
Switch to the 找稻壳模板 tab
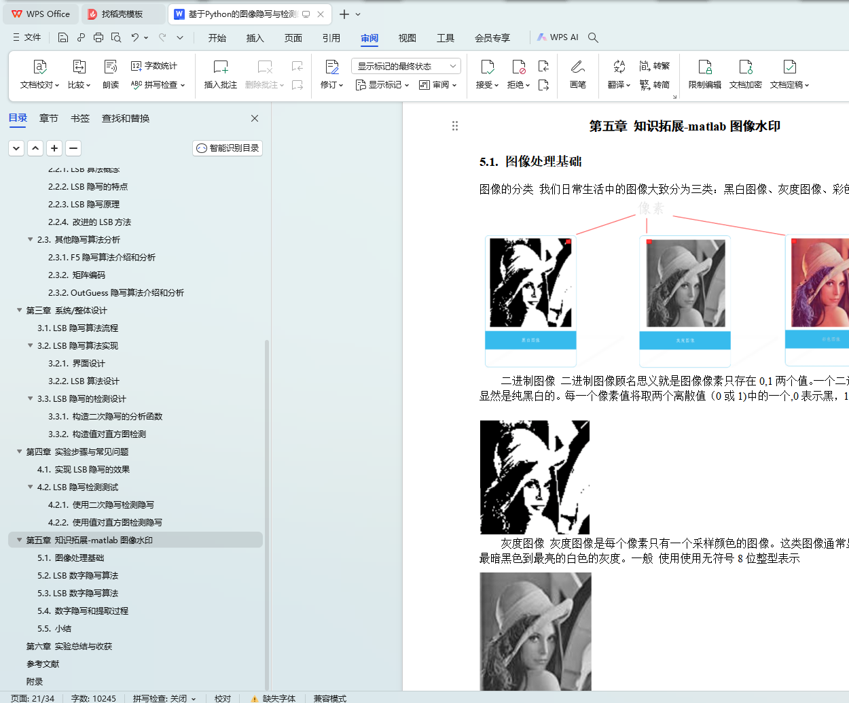[x=122, y=14]
